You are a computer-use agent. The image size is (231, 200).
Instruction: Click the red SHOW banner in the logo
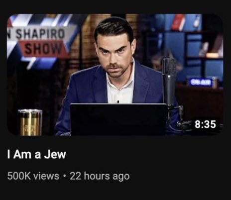coord(44,49)
